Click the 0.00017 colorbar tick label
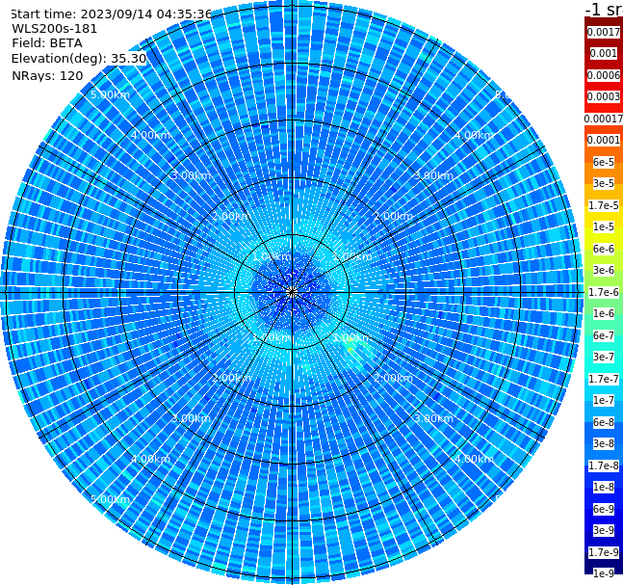This screenshot has height=585, width=623. point(604,119)
